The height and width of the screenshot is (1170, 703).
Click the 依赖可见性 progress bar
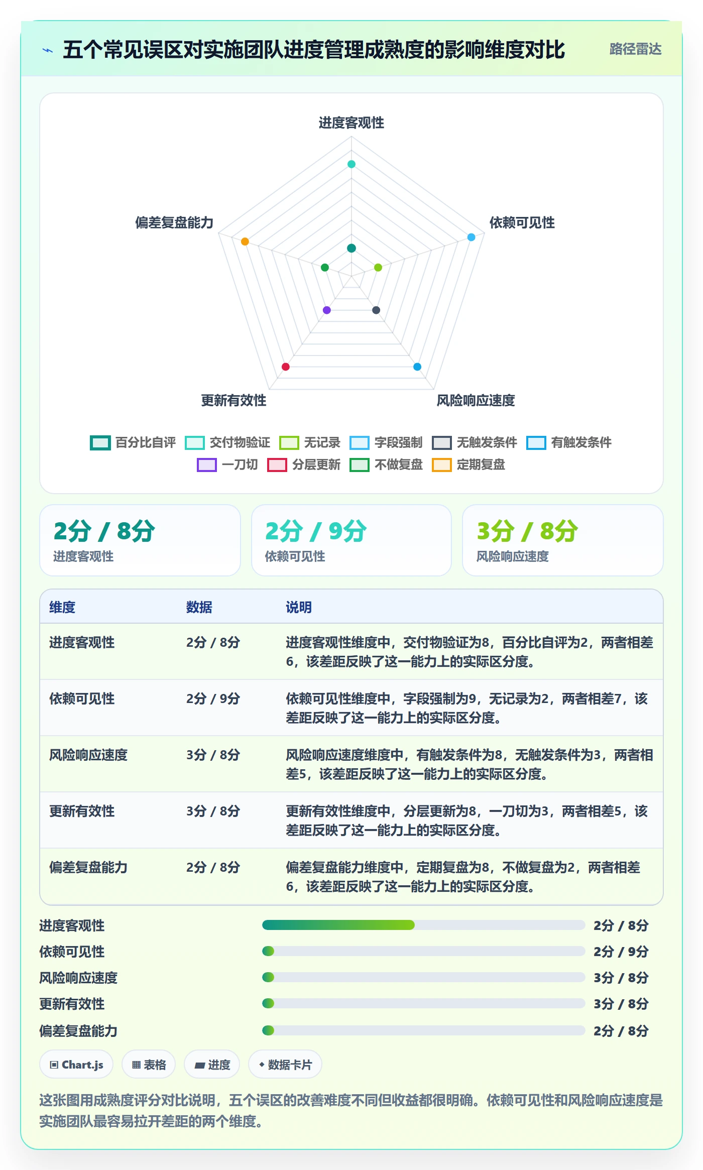(423, 951)
